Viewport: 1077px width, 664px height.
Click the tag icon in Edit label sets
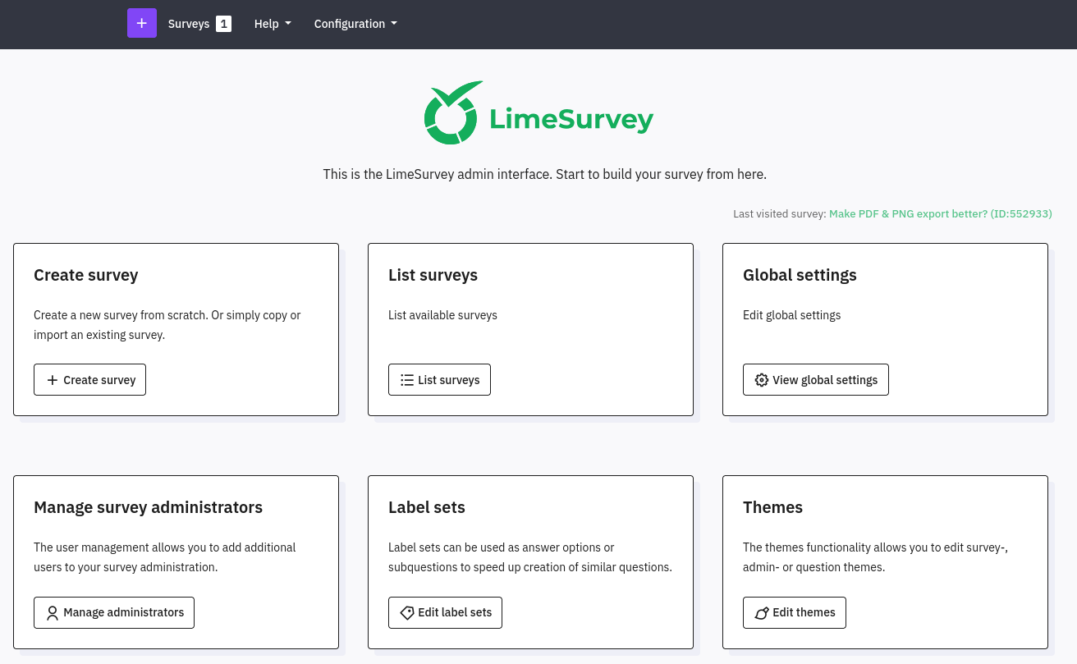[407, 612]
